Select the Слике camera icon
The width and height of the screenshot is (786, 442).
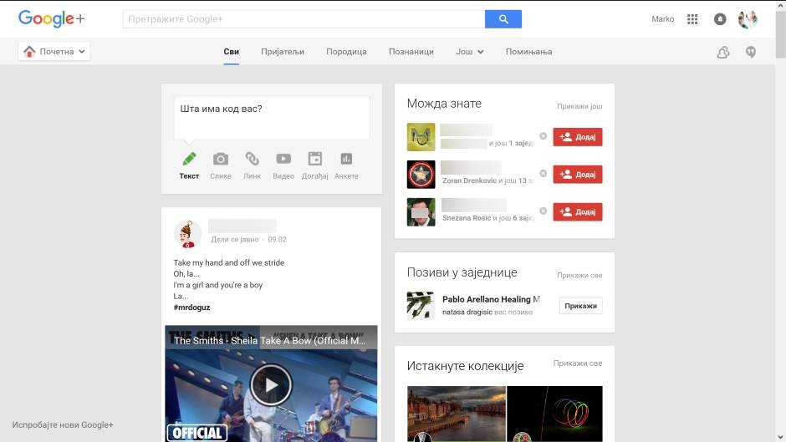[x=221, y=160]
